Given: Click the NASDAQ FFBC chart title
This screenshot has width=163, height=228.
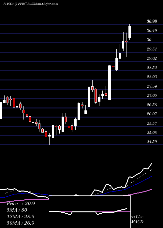Looking at the screenshot, I should click(31, 4).
